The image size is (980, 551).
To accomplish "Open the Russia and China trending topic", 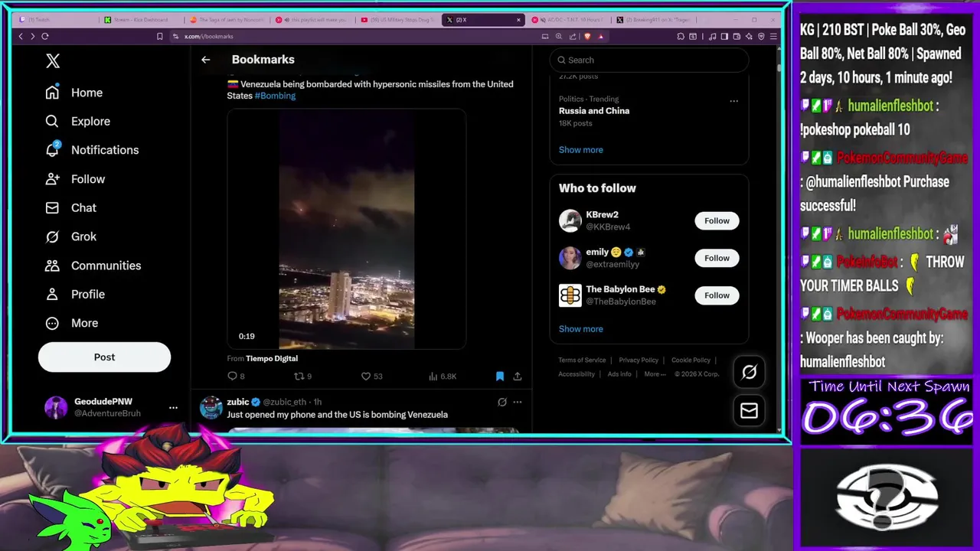I will tap(594, 111).
